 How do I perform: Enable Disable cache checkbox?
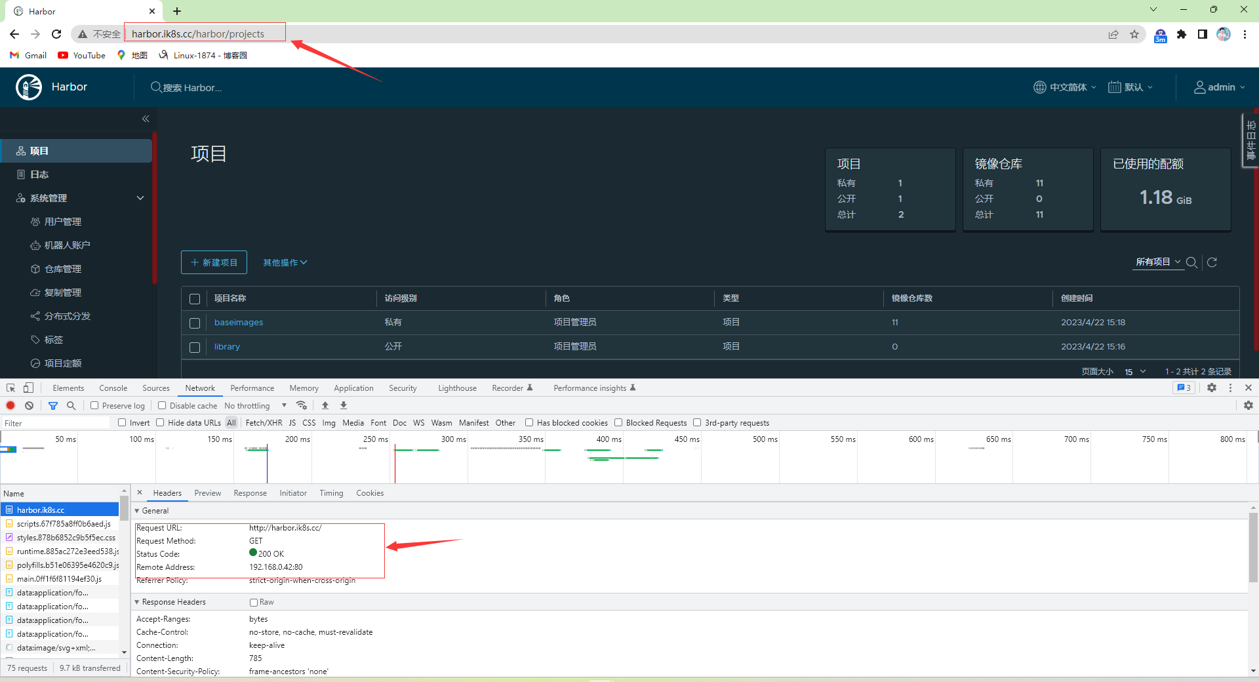coord(162,405)
